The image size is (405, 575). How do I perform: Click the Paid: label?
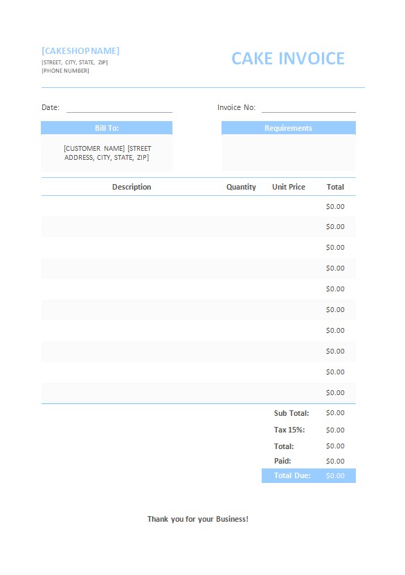tap(282, 461)
